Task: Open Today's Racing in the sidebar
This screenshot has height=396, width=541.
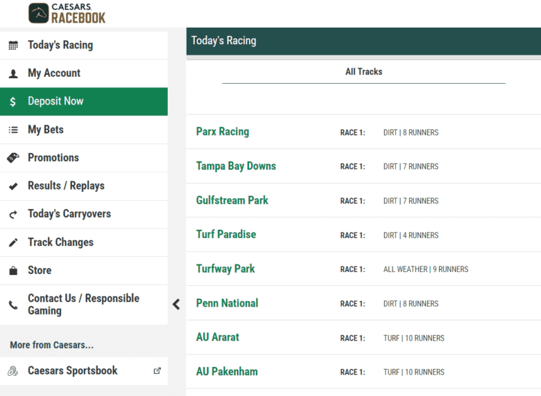Action: [x=84, y=45]
